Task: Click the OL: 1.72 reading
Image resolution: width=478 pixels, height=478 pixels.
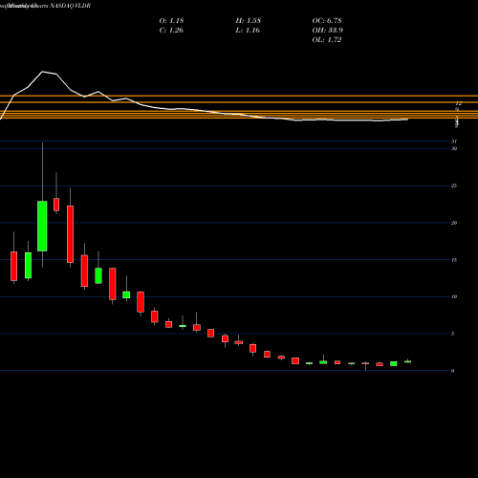Action: tap(327, 40)
